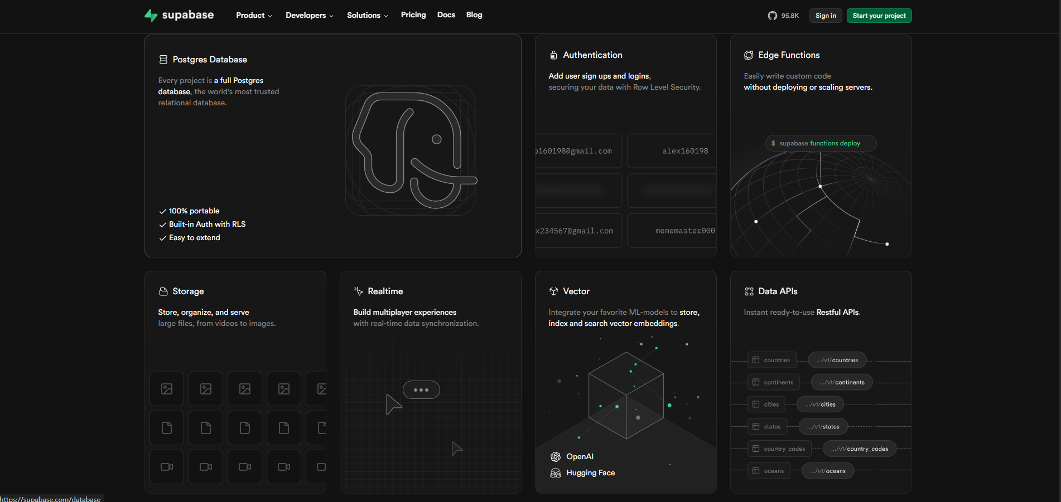Expand the Product dropdown menu
1061x502 pixels.
[x=254, y=15]
